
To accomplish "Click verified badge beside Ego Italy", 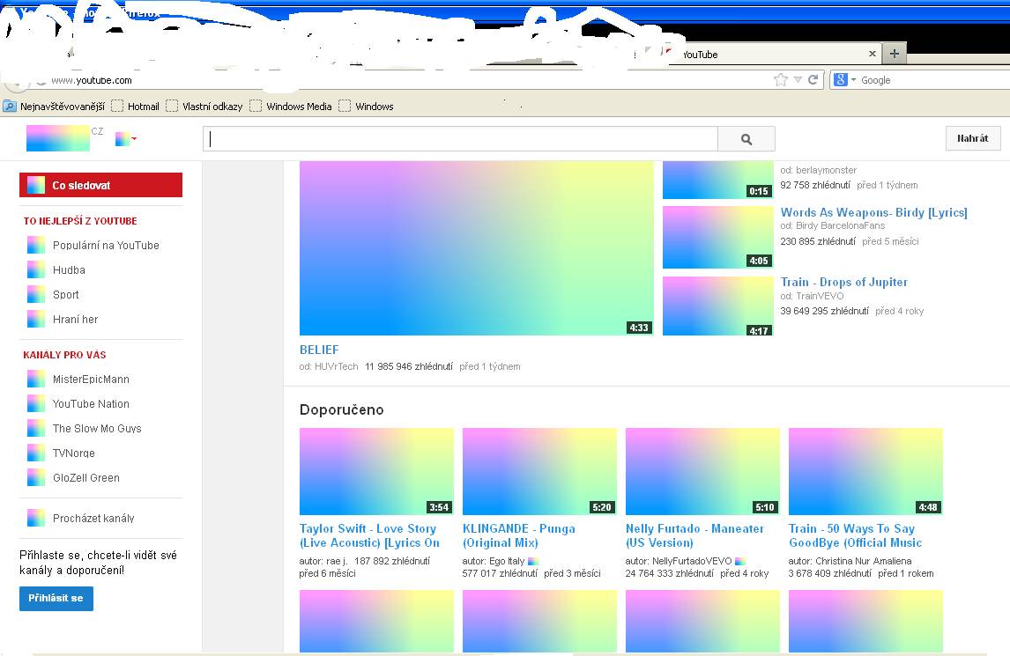I will (532, 562).
